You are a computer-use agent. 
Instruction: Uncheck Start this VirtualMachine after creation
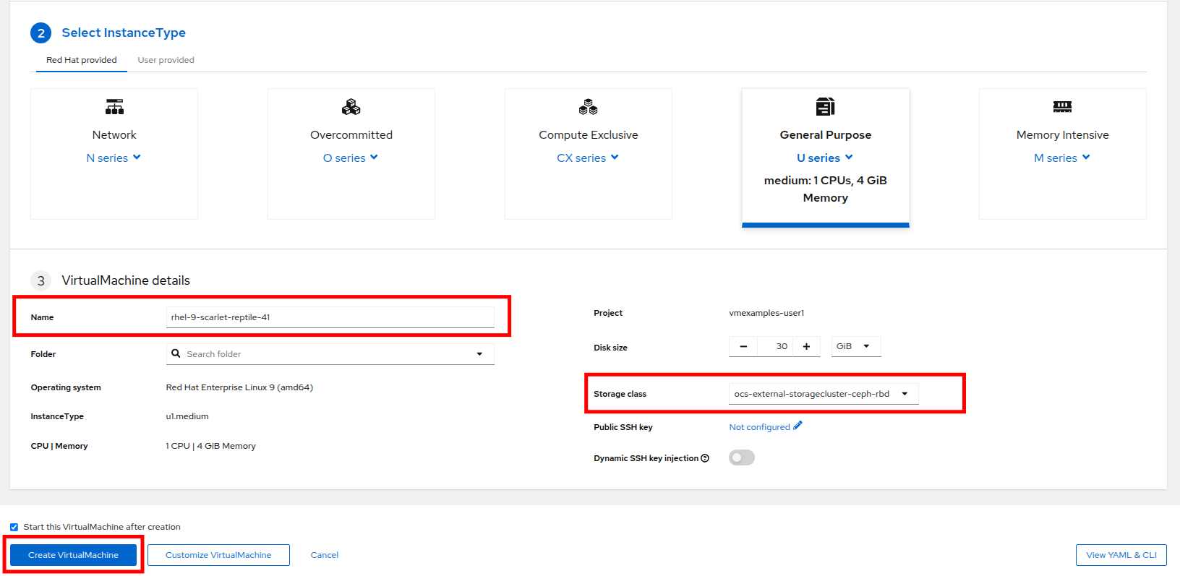coord(14,527)
